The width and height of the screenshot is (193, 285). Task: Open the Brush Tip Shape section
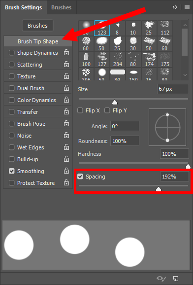click(x=38, y=41)
